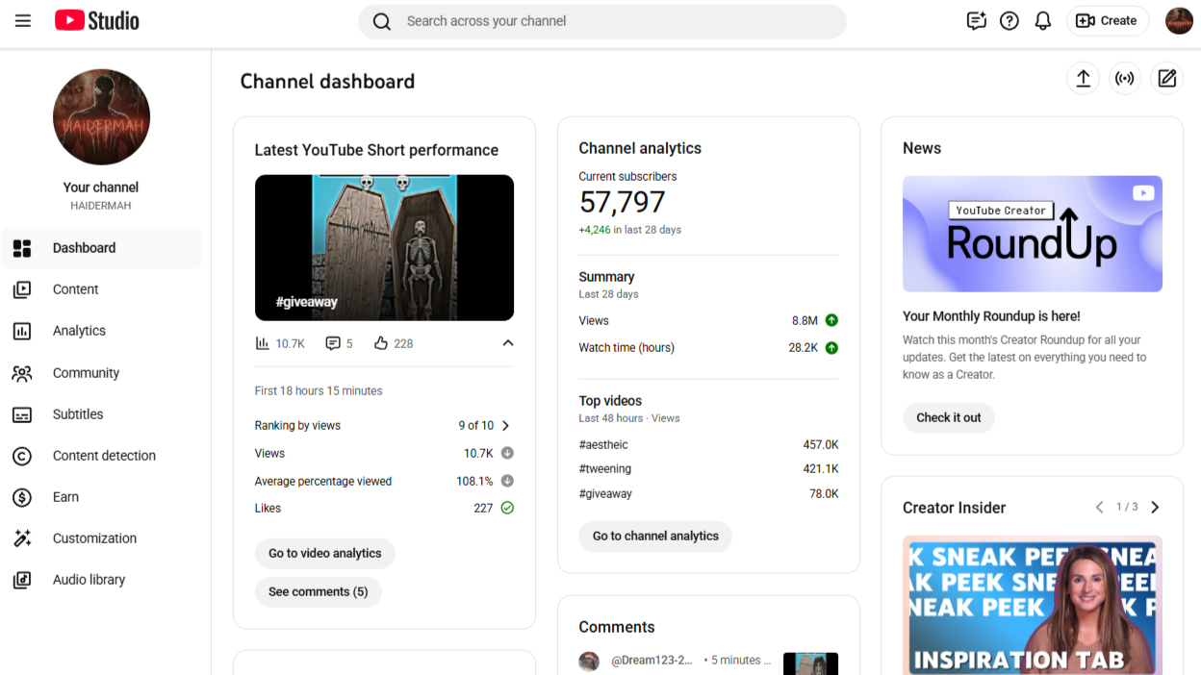
Task: Open Analytics in the sidebar
Action: (x=79, y=331)
